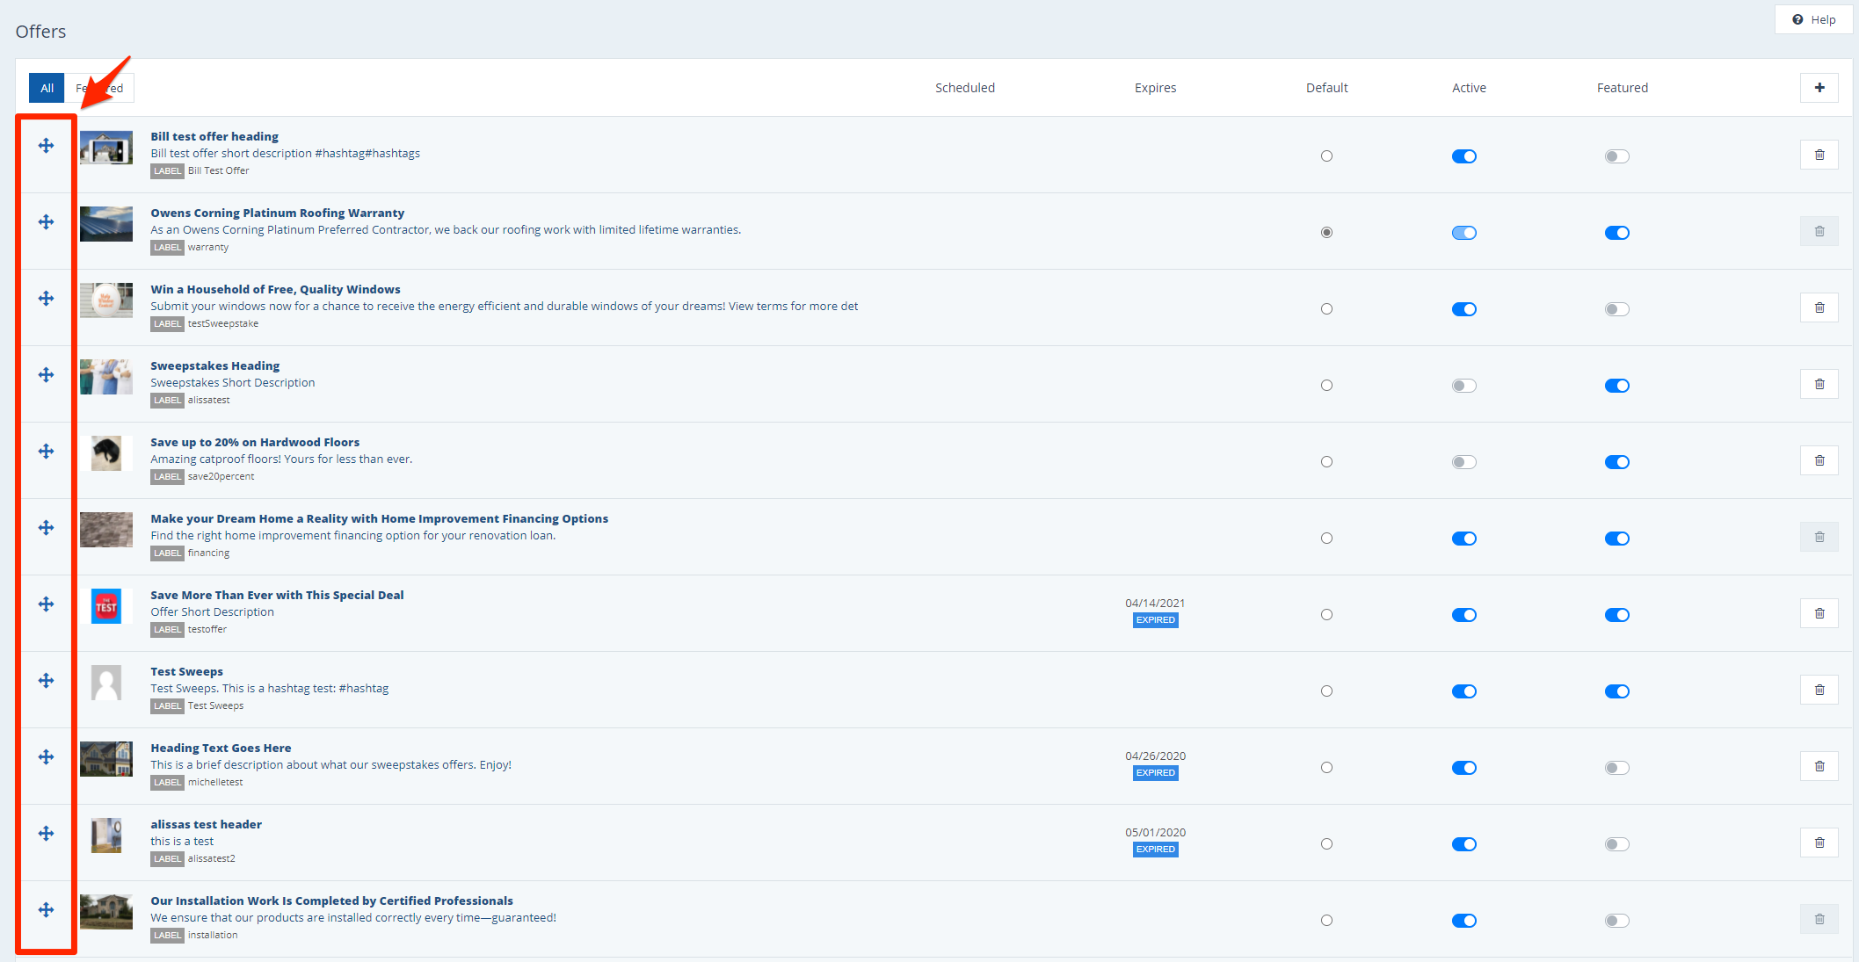
Task: Click trash icon for Sweepstakes Heading
Action: coord(1819,385)
